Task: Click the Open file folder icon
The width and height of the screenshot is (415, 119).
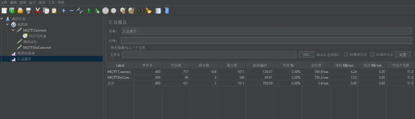Action: [20, 11]
